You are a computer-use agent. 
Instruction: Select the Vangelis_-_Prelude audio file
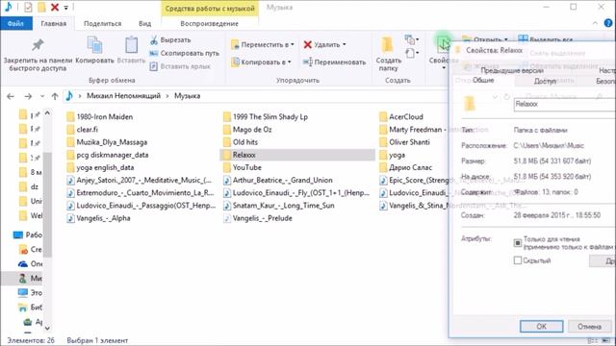click(258, 218)
